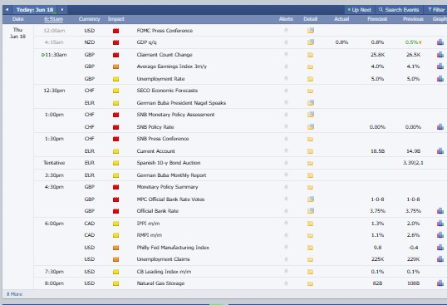Image resolution: width=447 pixels, height=305 pixels.
Task: Set alert bell for Official Bank Rate
Action: 286,211
